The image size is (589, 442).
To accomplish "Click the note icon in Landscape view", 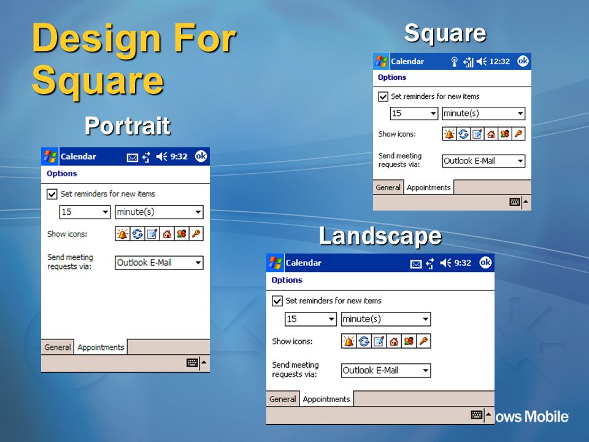I will coord(379,341).
